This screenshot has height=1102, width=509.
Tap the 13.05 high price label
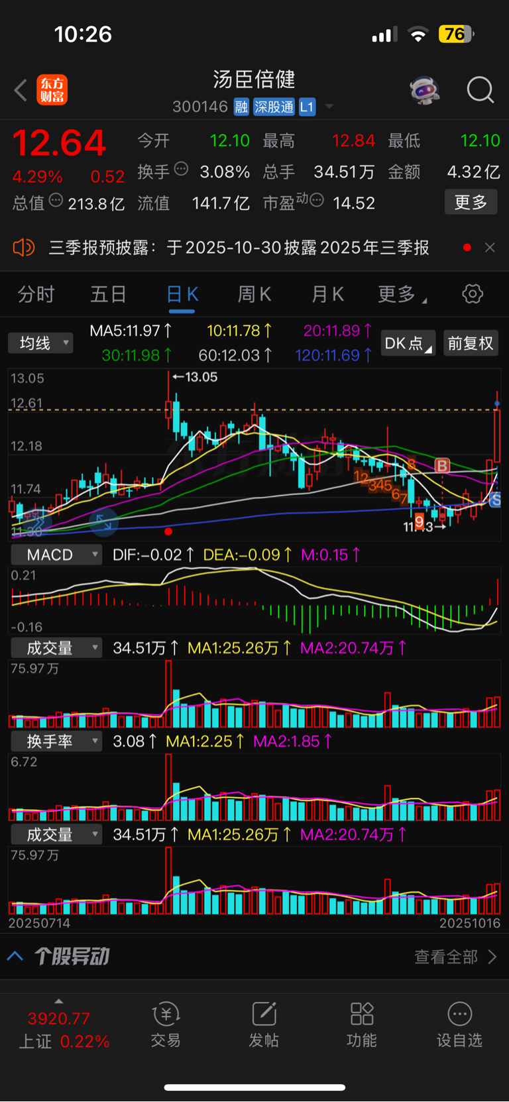point(195,377)
